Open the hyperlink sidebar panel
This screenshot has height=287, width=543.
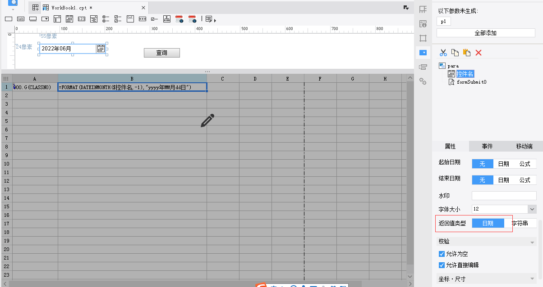tap(423, 81)
